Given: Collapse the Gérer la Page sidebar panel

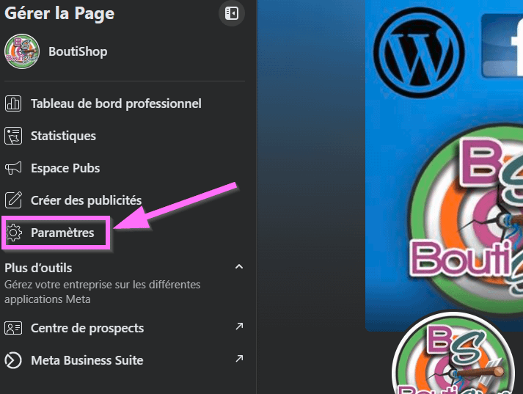Looking at the screenshot, I should [x=231, y=14].
